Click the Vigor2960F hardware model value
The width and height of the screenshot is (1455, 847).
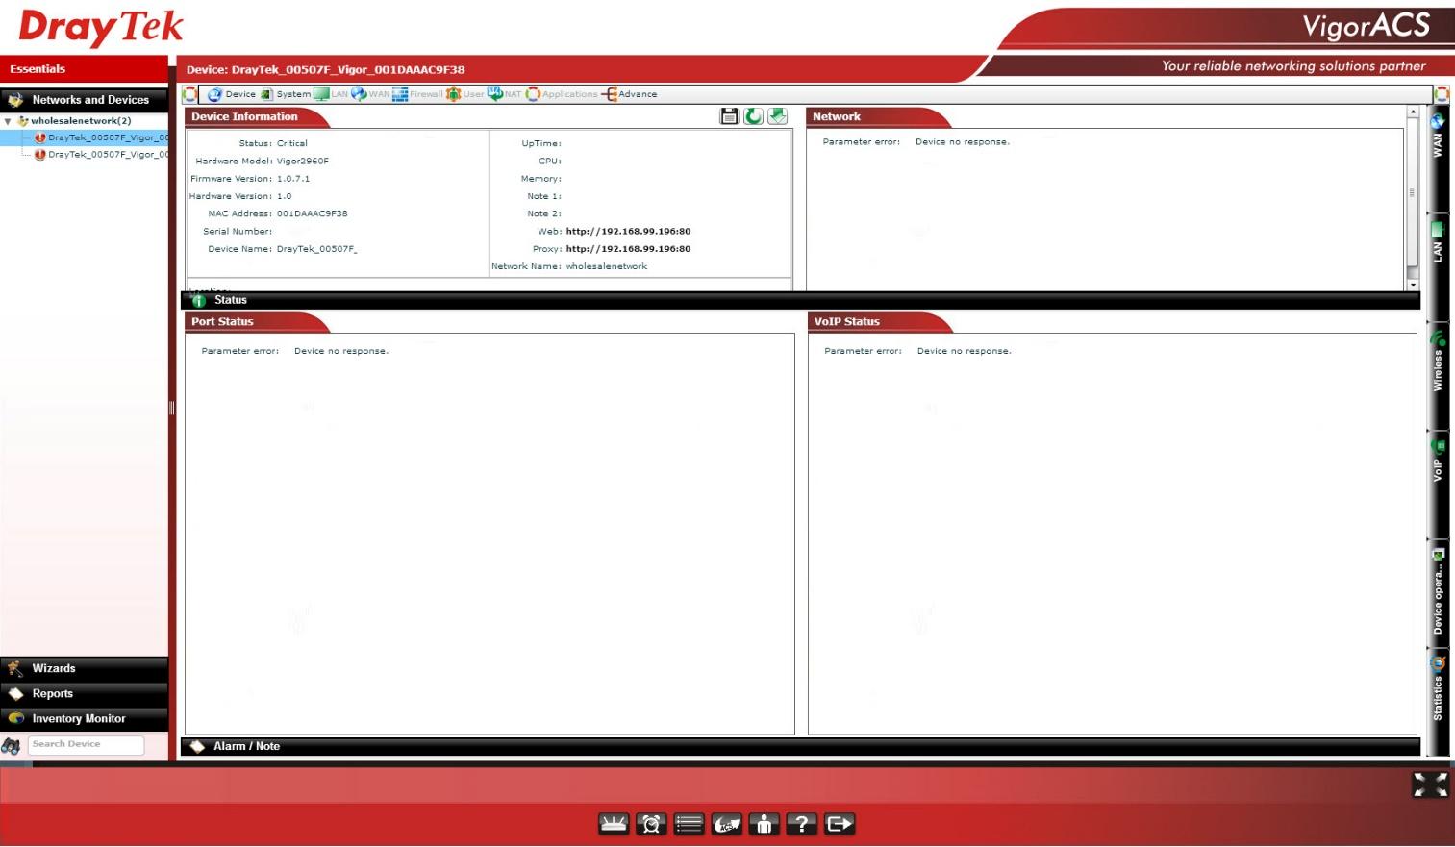coord(303,162)
